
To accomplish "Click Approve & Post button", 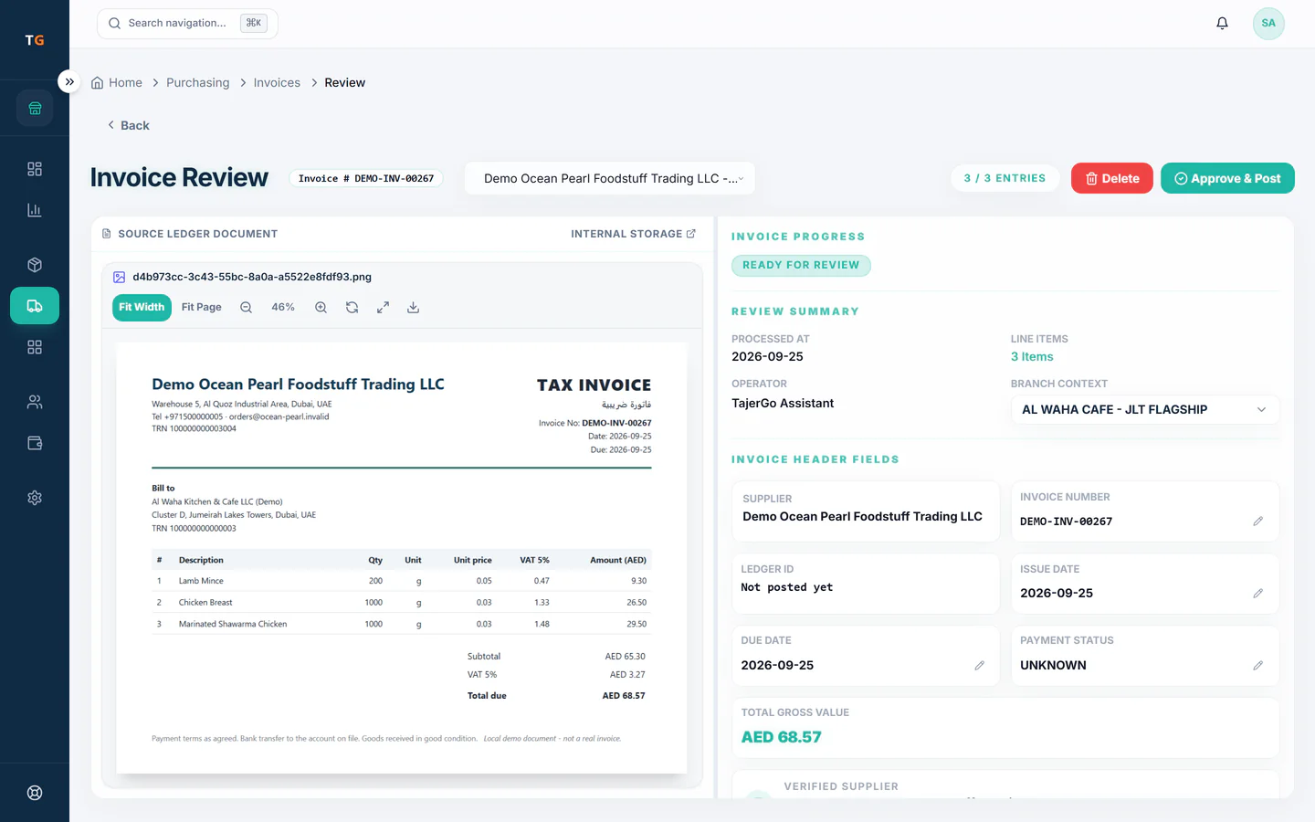I will pos(1227,178).
